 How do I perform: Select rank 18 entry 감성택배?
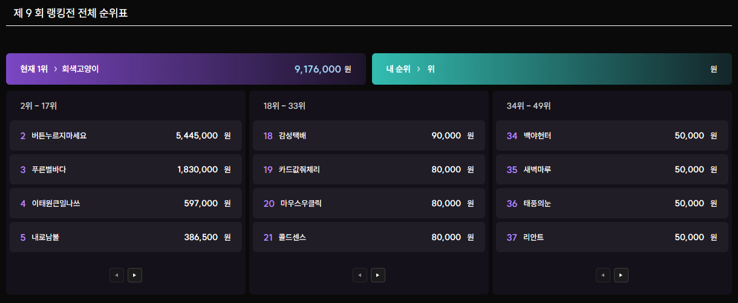[369, 135]
